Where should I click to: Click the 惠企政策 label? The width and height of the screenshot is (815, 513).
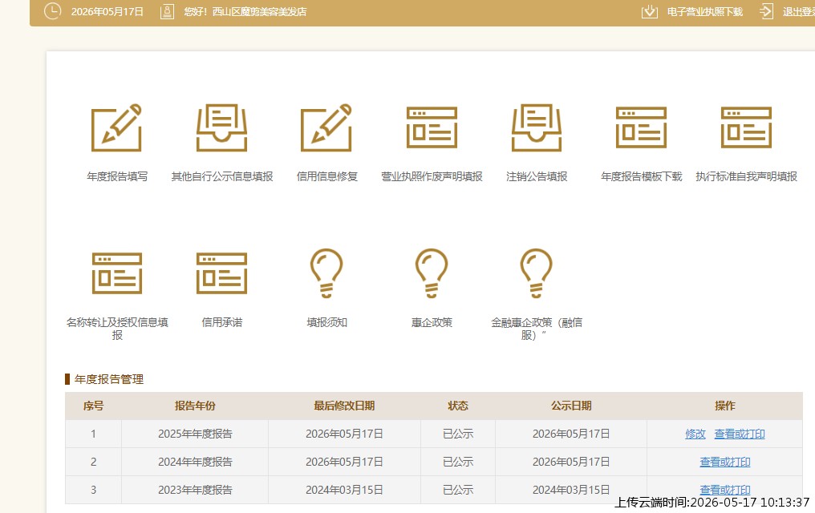tap(432, 322)
